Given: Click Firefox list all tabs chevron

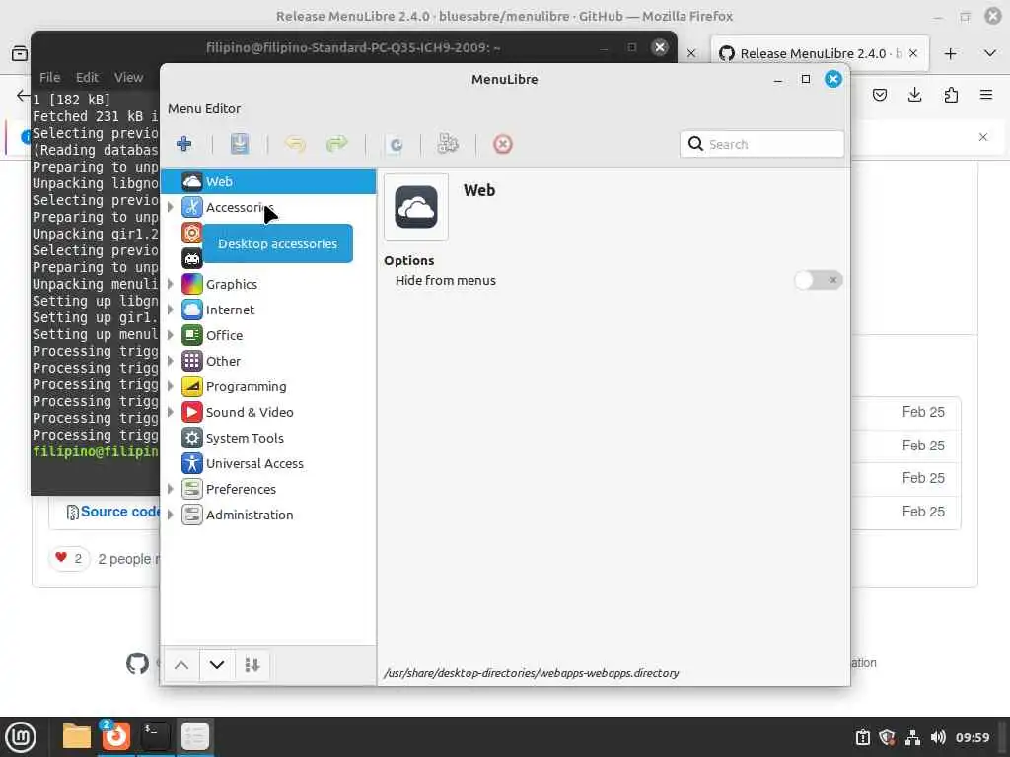Looking at the screenshot, I should [x=990, y=53].
